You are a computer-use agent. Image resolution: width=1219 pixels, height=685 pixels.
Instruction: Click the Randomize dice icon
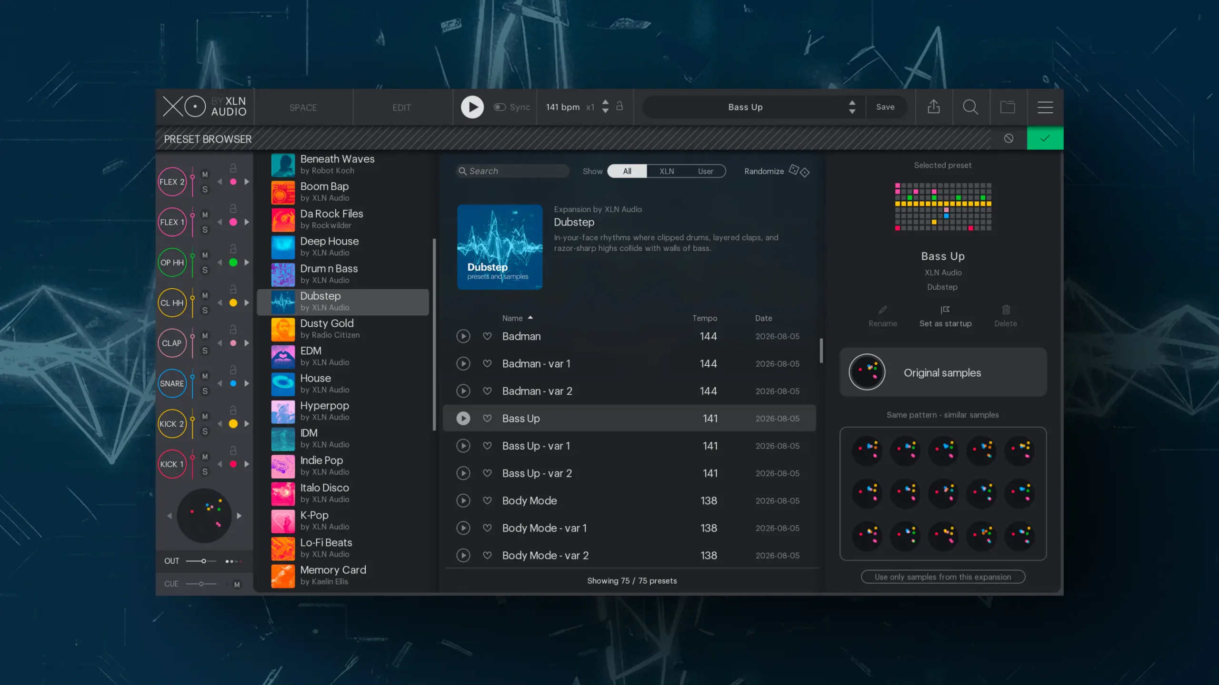point(799,171)
